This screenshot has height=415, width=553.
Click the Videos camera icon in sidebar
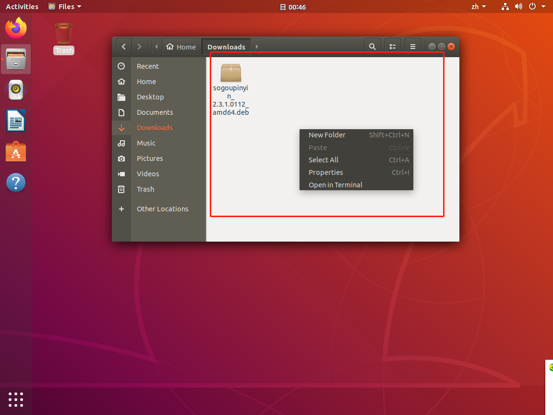pyautogui.click(x=121, y=174)
